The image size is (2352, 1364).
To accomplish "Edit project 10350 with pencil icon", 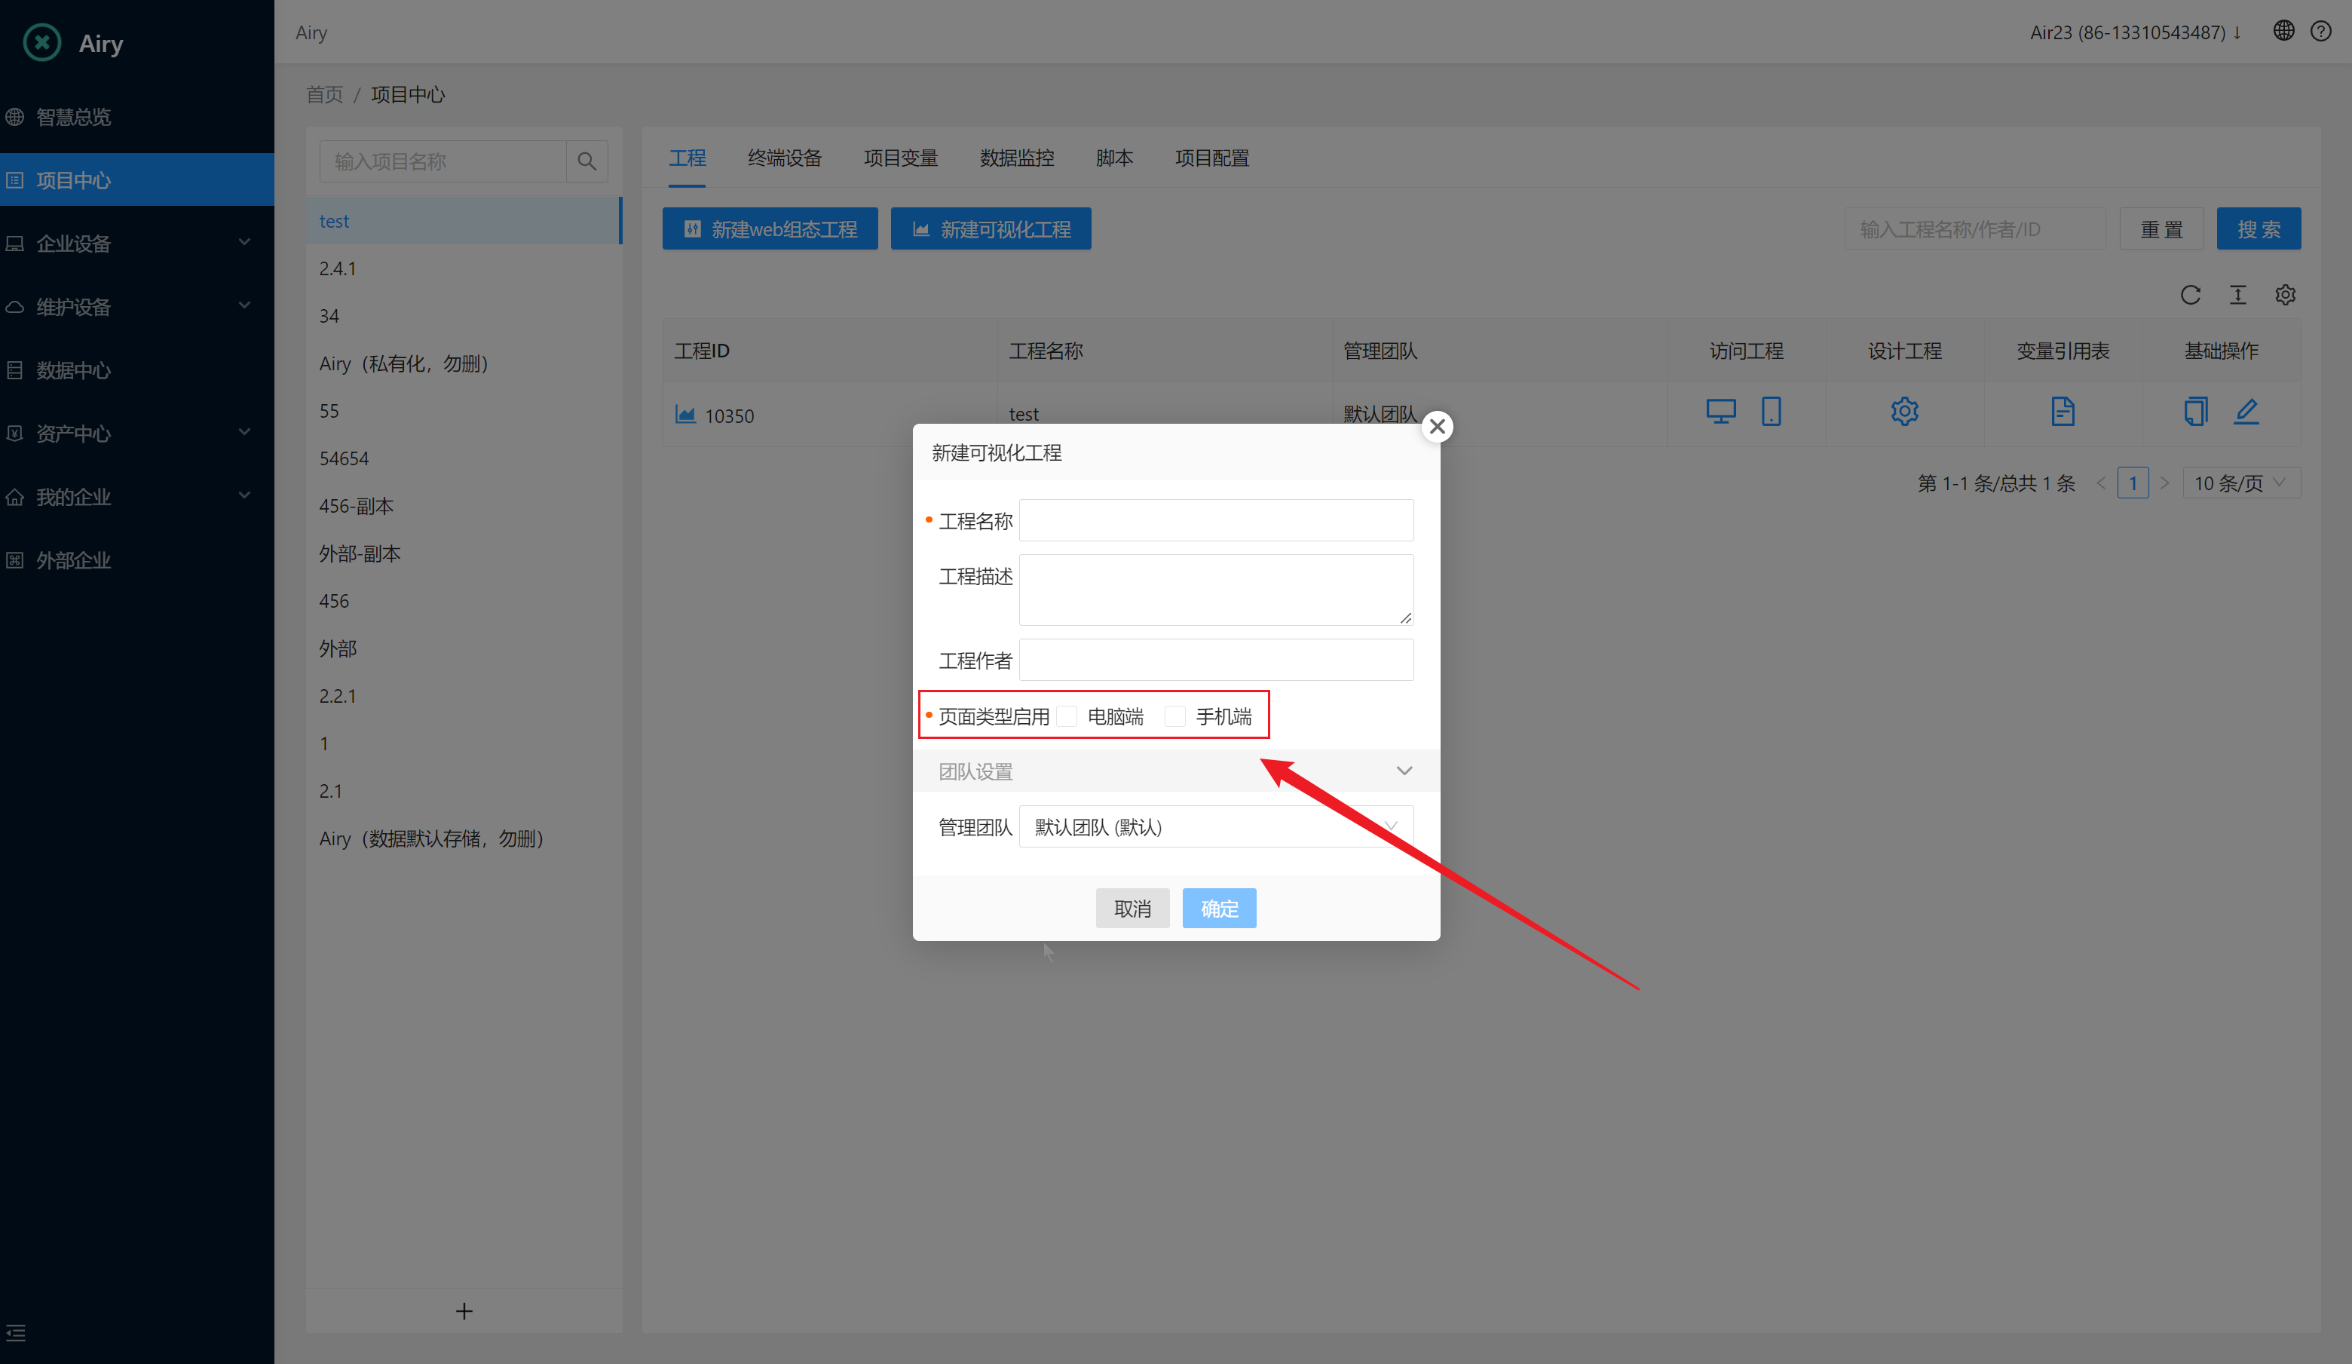I will point(2246,412).
